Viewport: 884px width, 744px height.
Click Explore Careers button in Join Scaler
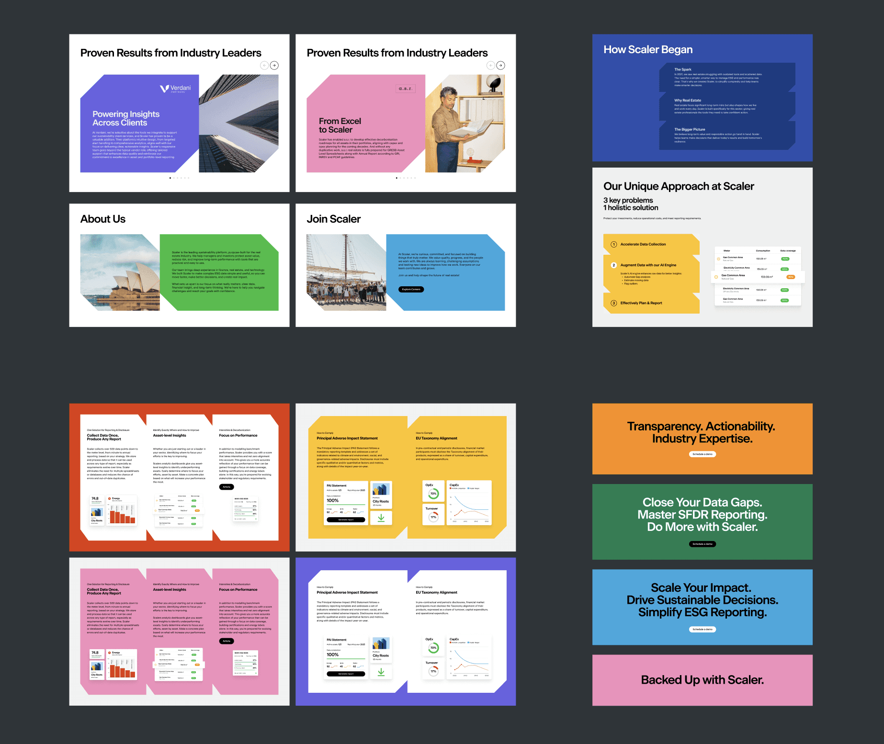coord(411,289)
